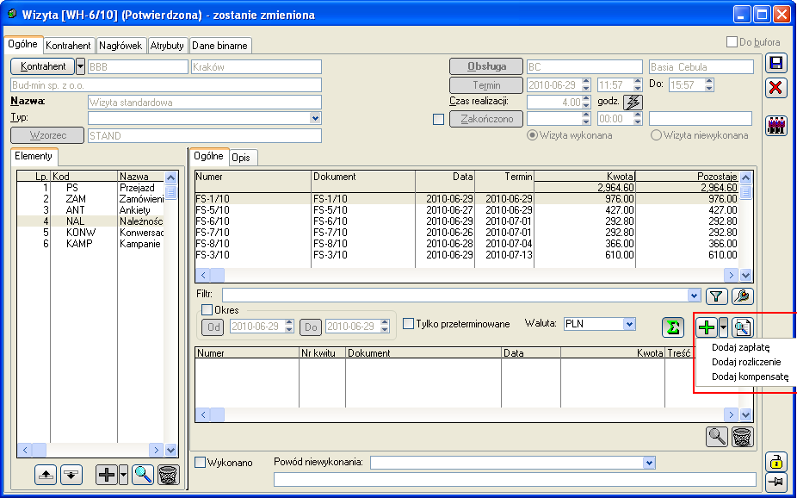Cancel changes using the red X icon
Screen dimensions: 797x498
pos(775,88)
